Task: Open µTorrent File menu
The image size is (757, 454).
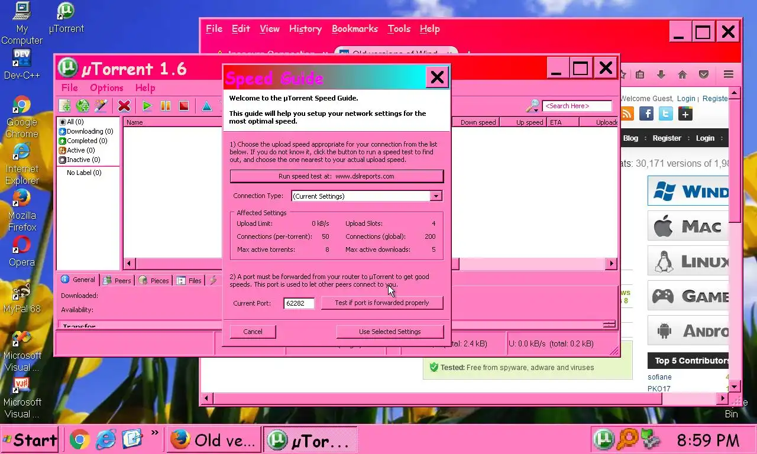Action: 70,87
